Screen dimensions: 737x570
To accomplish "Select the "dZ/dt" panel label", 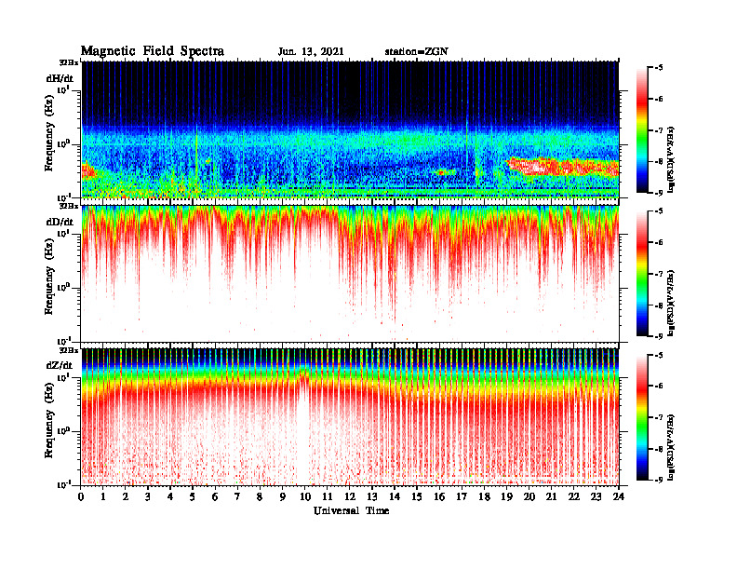I will coord(60,365).
